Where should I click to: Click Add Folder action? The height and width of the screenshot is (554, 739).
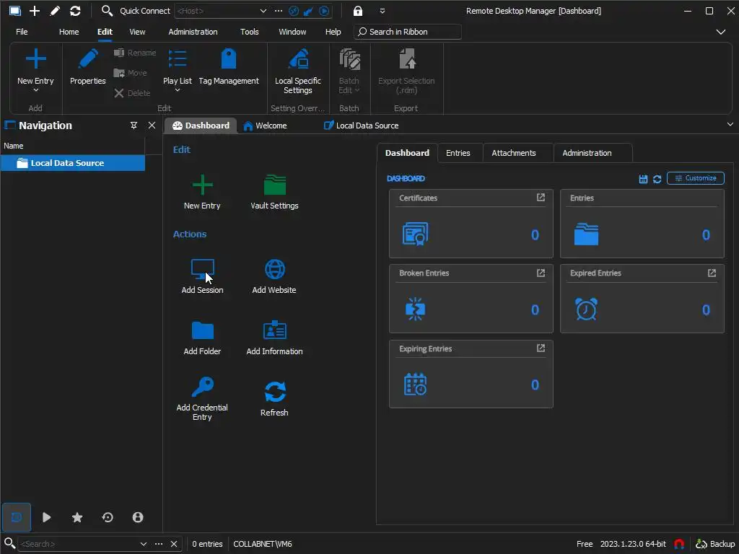point(202,337)
